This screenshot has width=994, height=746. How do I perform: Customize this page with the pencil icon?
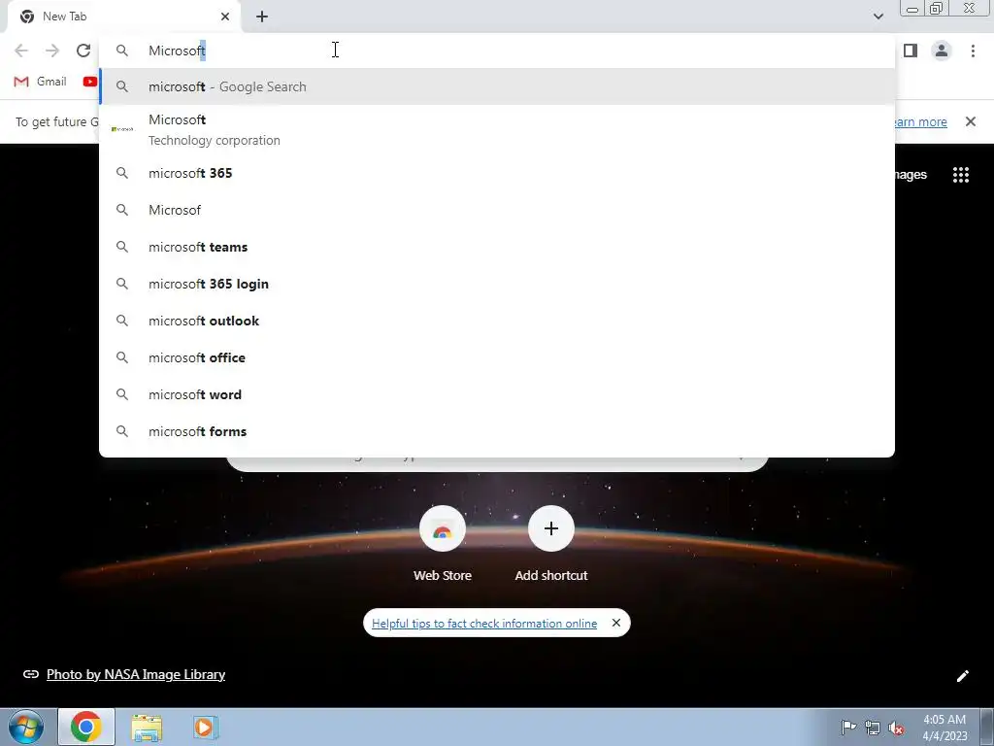click(962, 676)
